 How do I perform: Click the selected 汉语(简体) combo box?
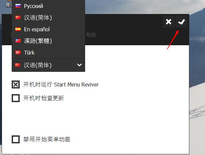(48, 65)
